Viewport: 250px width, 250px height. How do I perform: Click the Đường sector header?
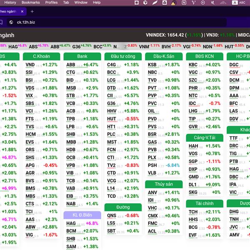[x=123, y=207]
